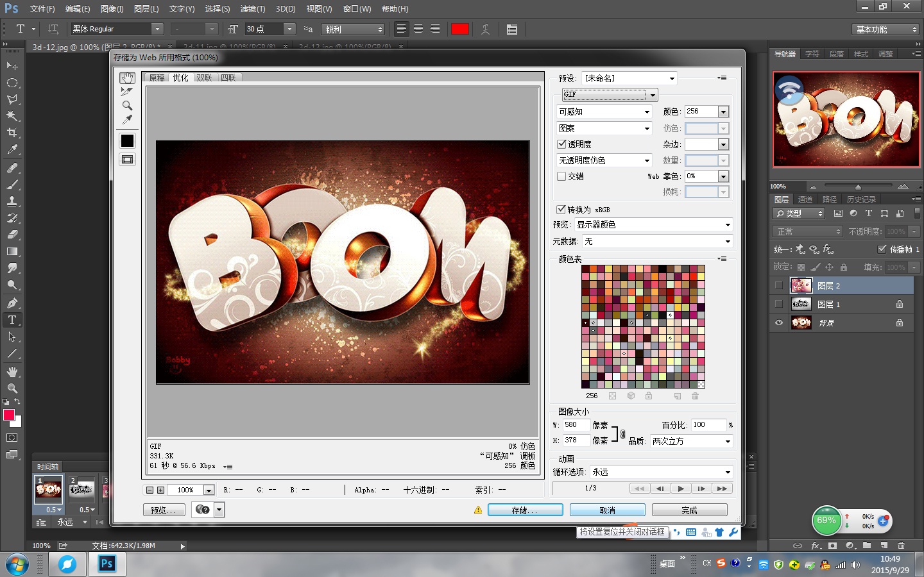924x577 pixels.
Task: Click the red text color swatch
Action: pyautogui.click(x=460, y=29)
